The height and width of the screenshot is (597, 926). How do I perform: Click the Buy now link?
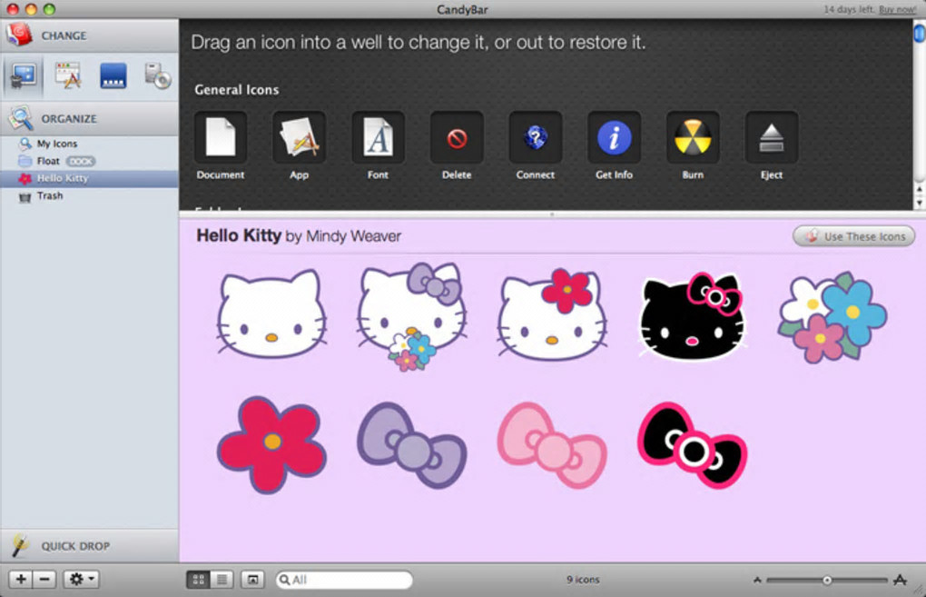(897, 9)
